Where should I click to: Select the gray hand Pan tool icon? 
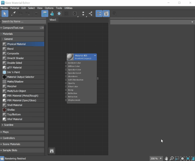pyautogui.click(x=166, y=158)
